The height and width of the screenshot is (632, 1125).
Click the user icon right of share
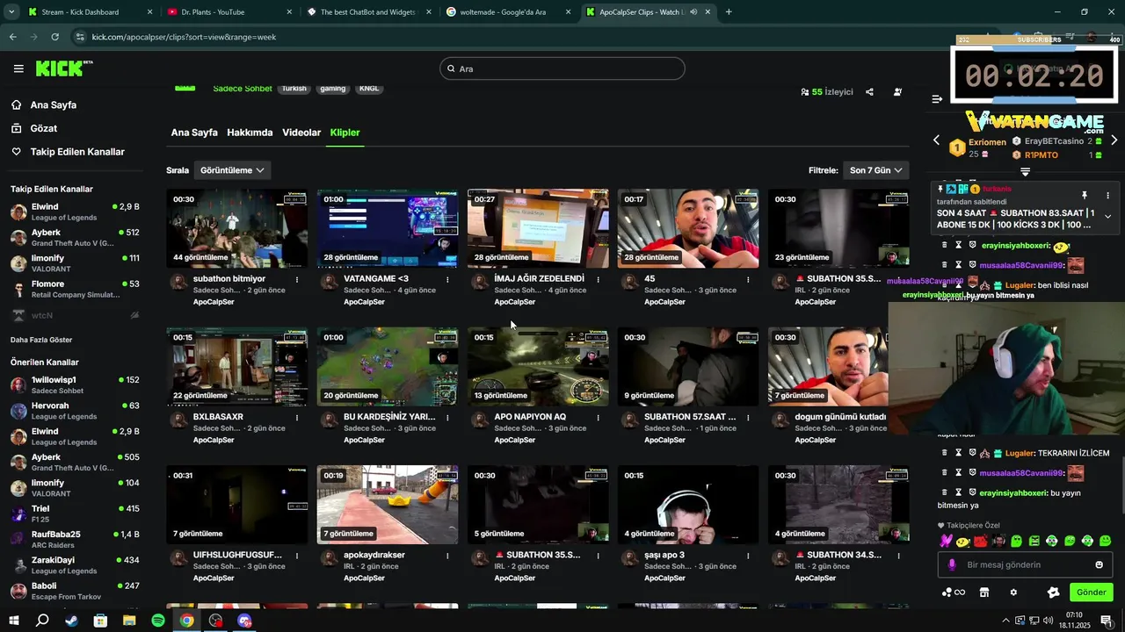[x=897, y=91]
